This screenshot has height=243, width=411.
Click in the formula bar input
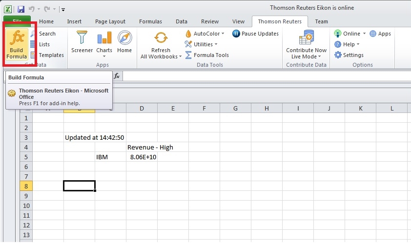(267, 76)
